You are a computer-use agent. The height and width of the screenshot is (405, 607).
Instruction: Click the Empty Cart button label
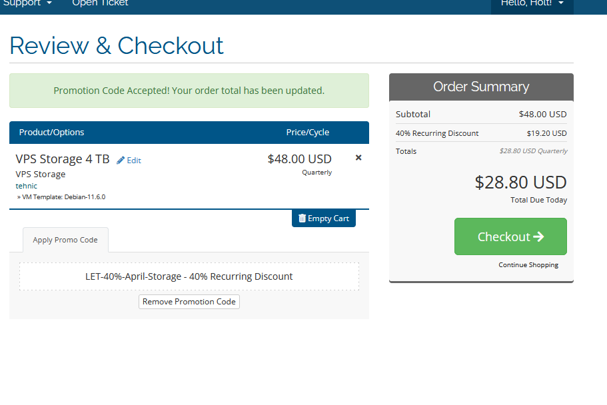tap(328, 218)
